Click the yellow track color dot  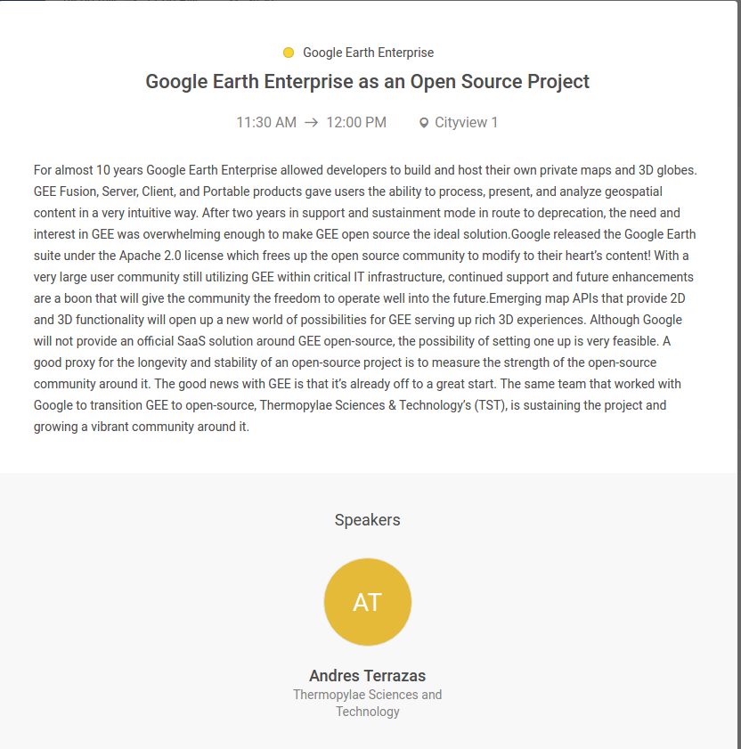[289, 53]
